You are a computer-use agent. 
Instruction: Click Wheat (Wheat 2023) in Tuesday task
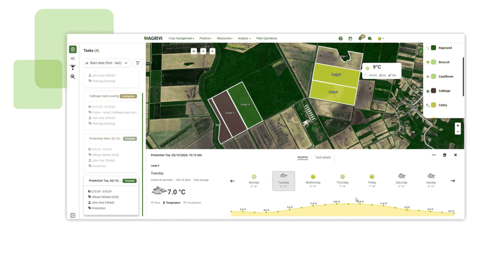105,197
